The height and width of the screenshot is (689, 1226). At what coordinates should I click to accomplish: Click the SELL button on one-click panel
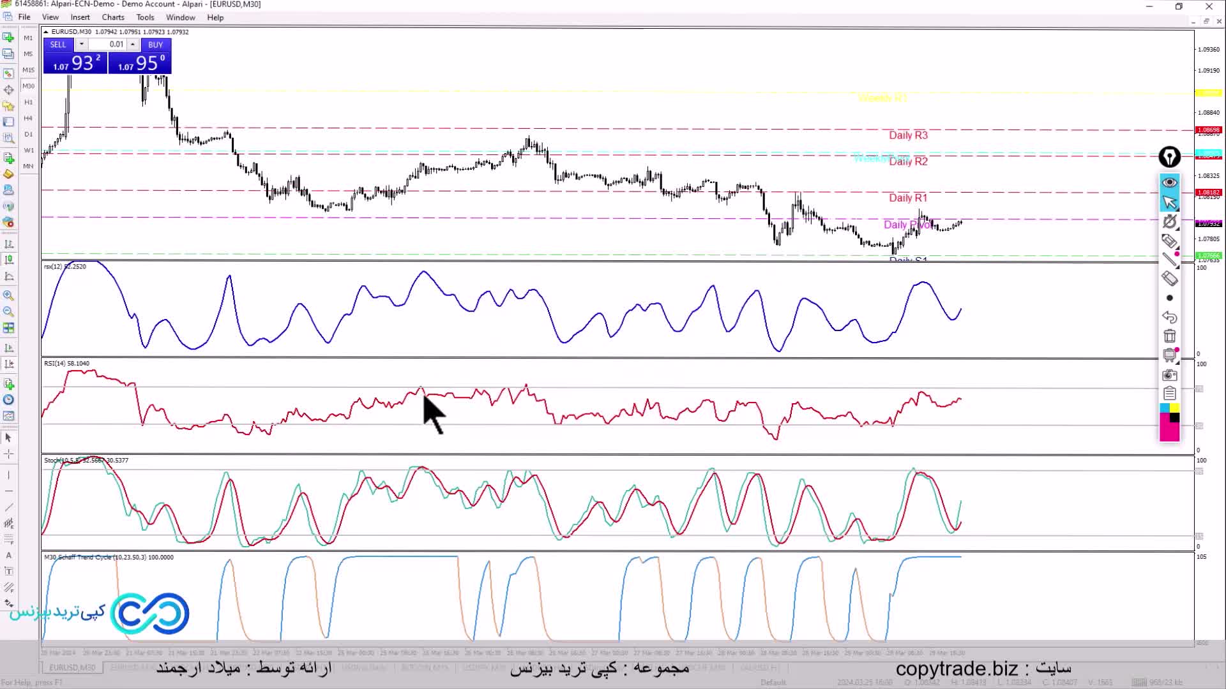click(x=58, y=45)
